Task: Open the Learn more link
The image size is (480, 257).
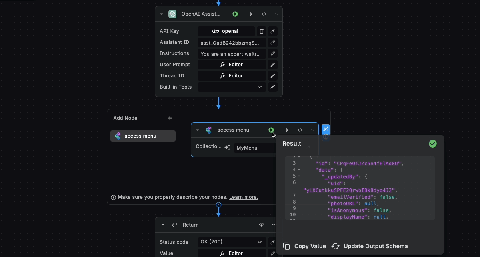Action: [x=244, y=197]
